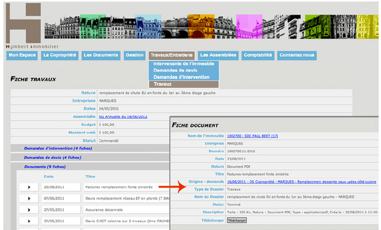Click the 07/06/2011 date cell
381x230 pixels.
(61, 198)
